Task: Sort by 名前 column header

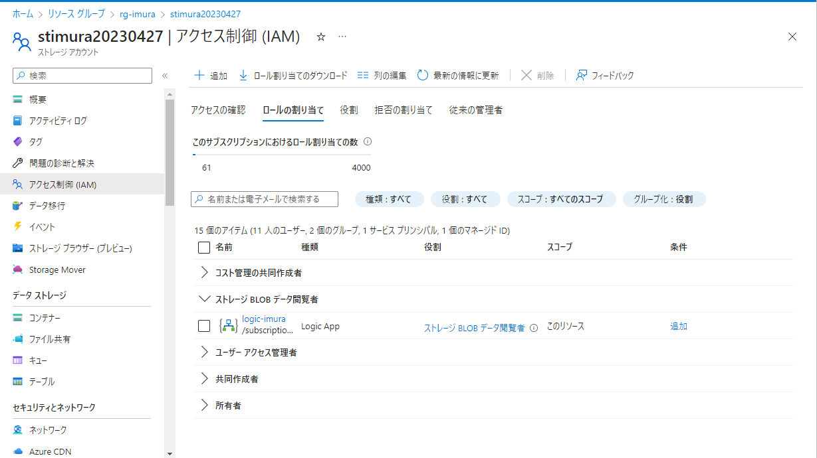Action: coord(224,247)
